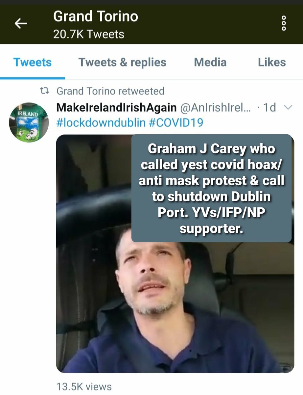Open MakeIrelandIrishAgain's profile avatar
Image resolution: width=303 pixels, height=395 pixels.
29,122
